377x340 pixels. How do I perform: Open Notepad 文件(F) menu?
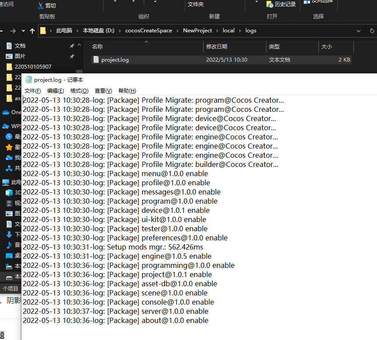32,90
